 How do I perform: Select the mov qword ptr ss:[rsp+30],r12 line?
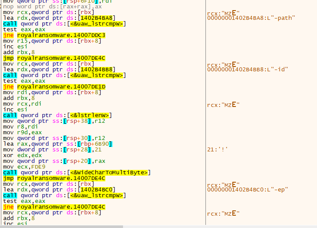point(54,138)
